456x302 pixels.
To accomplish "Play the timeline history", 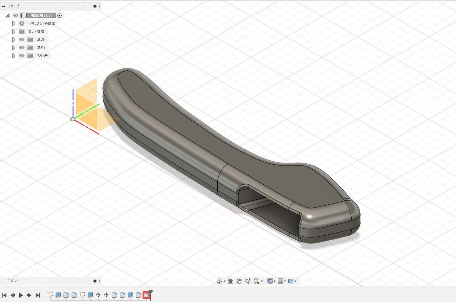I will click(x=21, y=295).
